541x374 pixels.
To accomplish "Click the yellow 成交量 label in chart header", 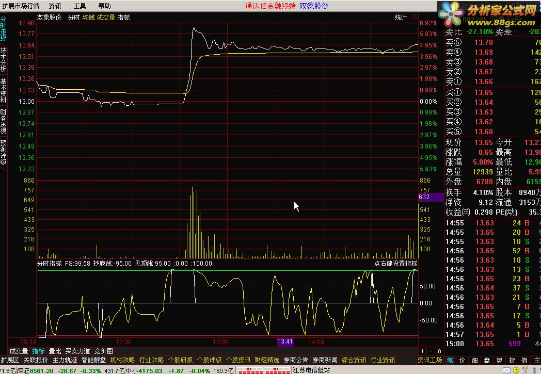I will tap(106, 17).
